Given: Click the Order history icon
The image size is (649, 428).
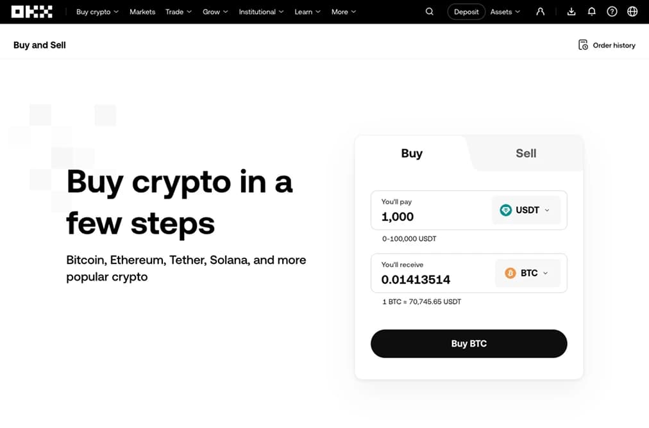Looking at the screenshot, I should pyautogui.click(x=583, y=45).
